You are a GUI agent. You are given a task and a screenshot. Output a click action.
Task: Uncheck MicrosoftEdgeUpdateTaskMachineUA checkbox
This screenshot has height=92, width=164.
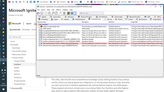click(39, 37)
